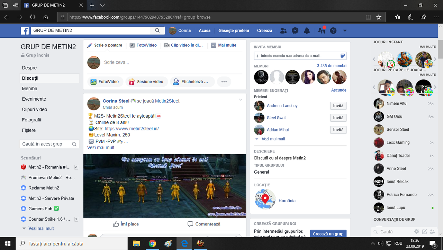Open the Mai multe composer dropdown
443x250 pixels.
pos(224,45)
